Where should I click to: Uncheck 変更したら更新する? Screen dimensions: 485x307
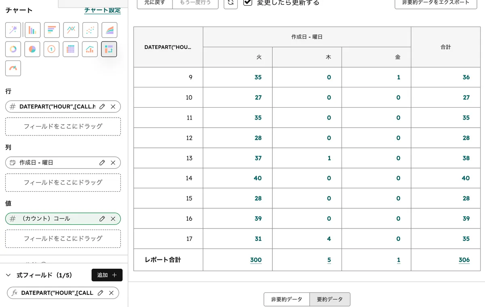tap(248, 2)
